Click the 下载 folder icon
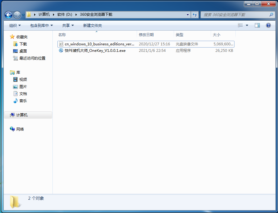This screenshot has width=278, height=213. click(15, 44)
